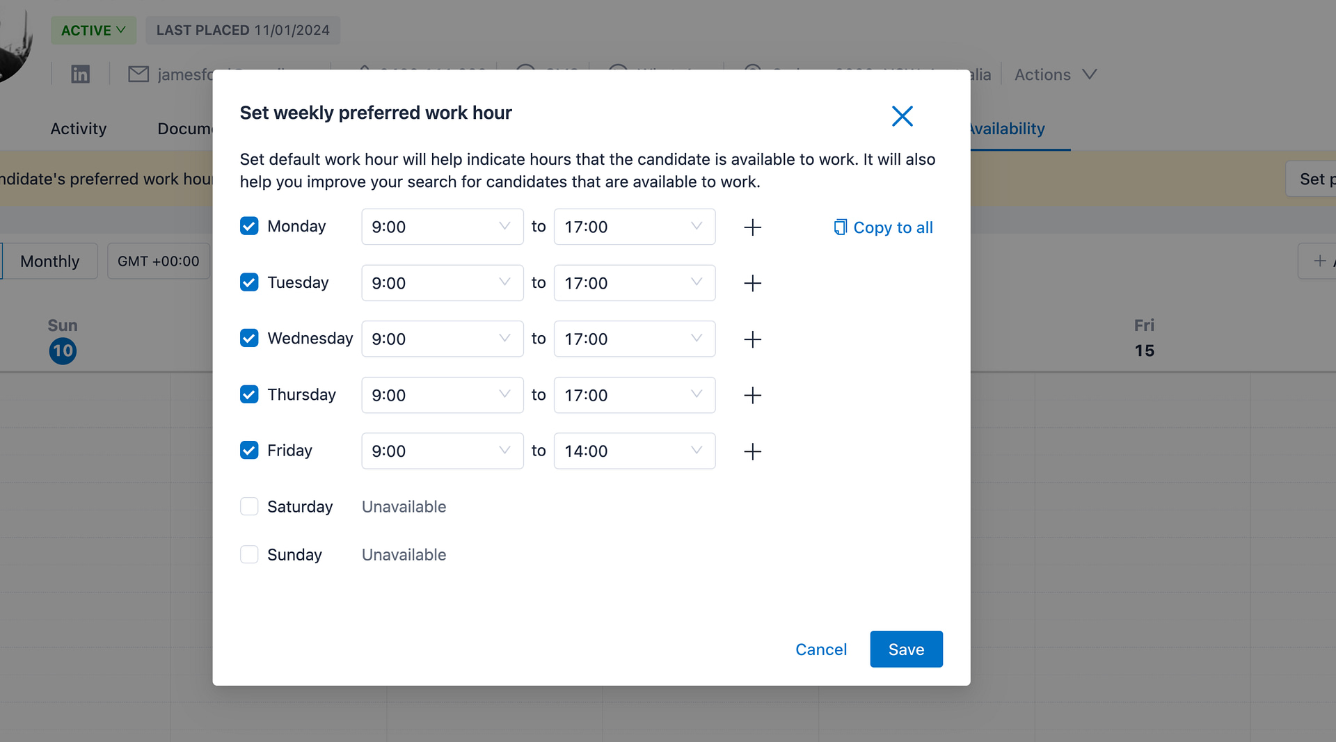The height and width of the screenshot is (742, 1336).
Task: Click the email envelope icon
Action: click(x=138, y=74)
